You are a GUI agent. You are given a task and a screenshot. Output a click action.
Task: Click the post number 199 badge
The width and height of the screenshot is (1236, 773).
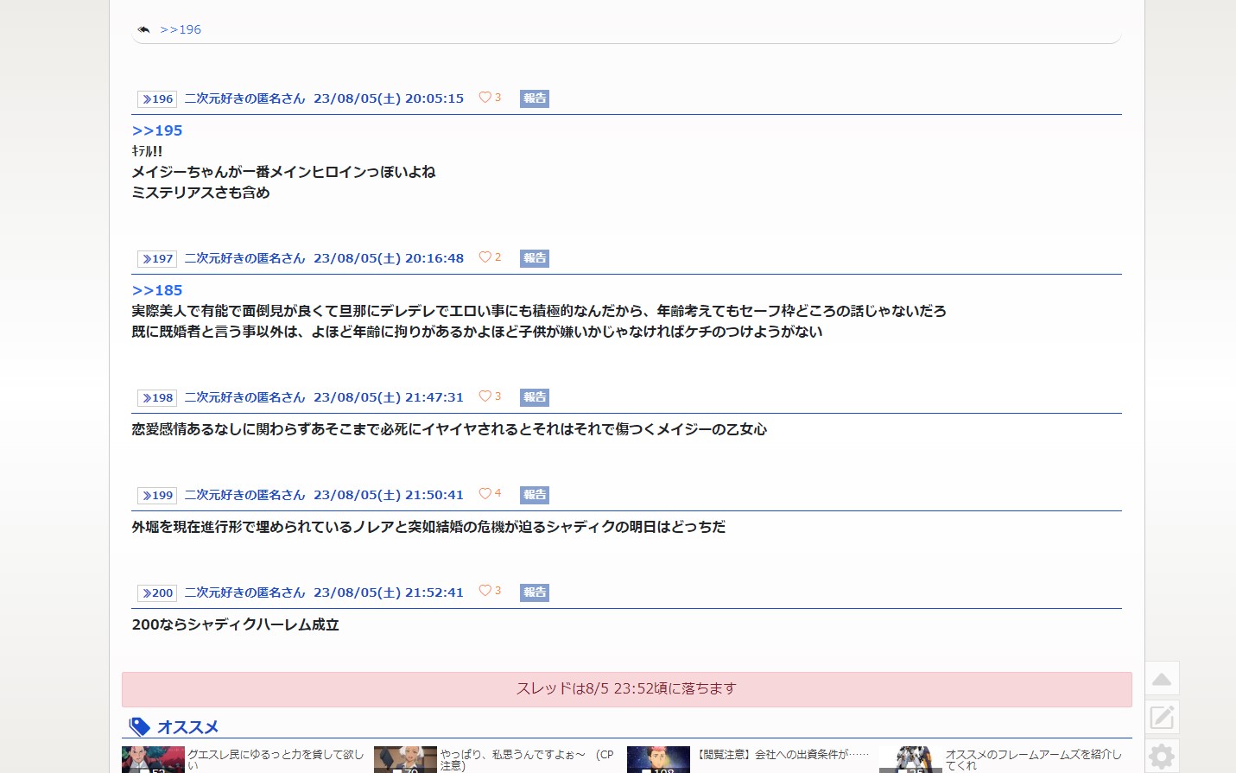(157, 495)
